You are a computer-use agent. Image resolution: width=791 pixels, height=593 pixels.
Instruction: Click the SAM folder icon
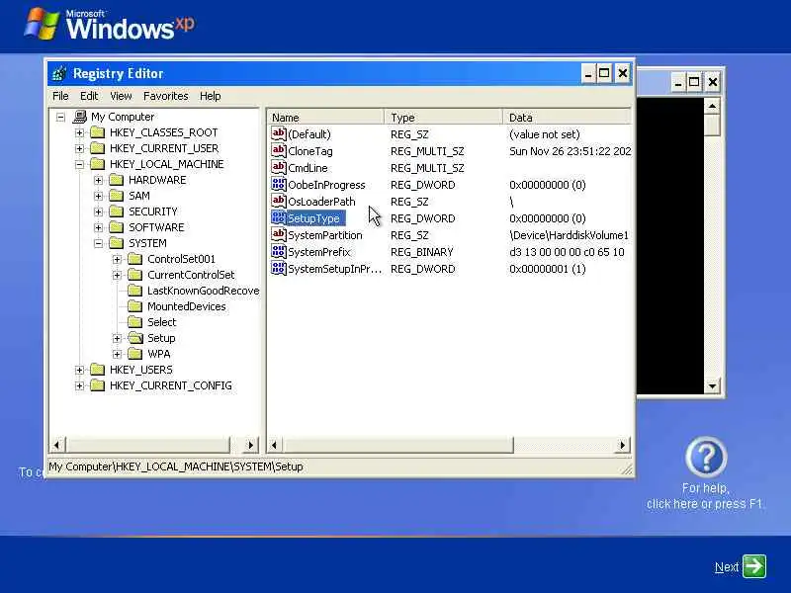117,196
